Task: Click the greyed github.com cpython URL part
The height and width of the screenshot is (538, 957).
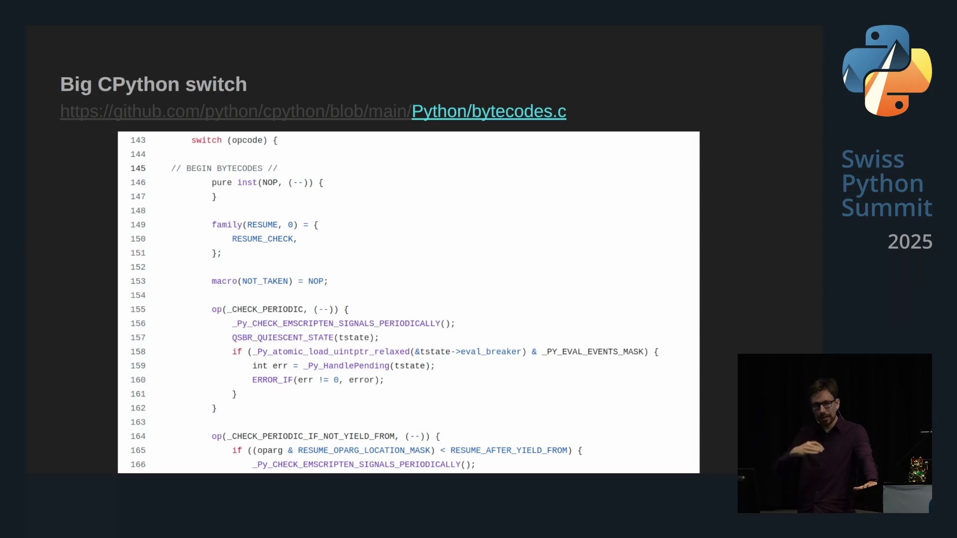Action: (x=235, y=112)
